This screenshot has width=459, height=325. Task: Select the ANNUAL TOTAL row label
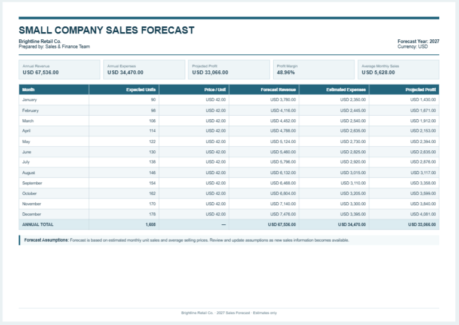(x=38, y=225)
